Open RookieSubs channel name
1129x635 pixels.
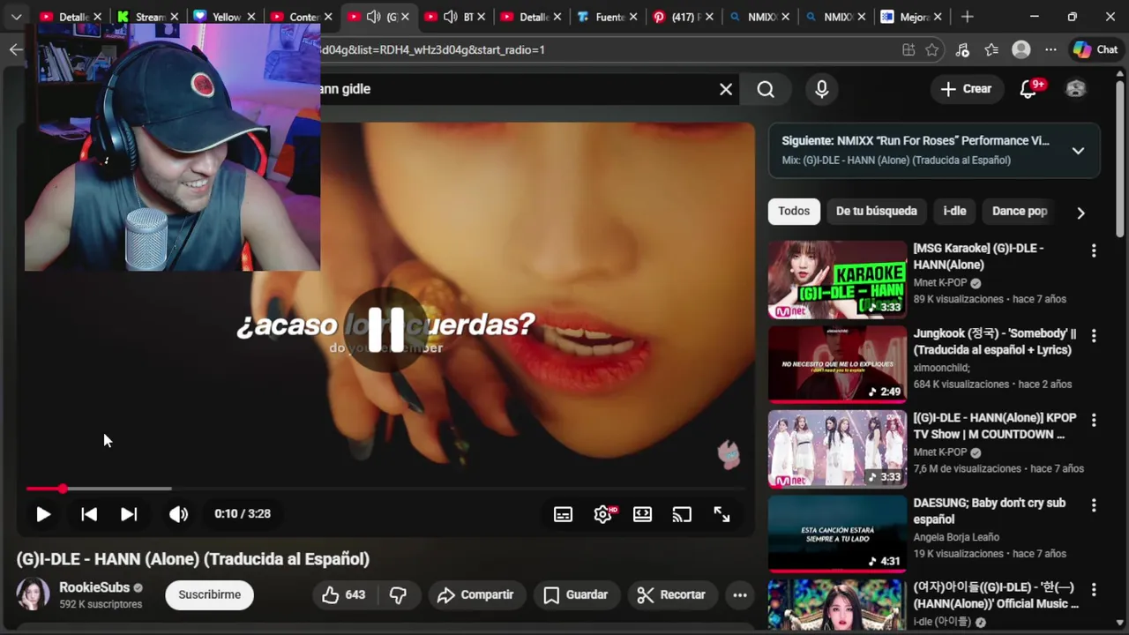tap(94, 587)
